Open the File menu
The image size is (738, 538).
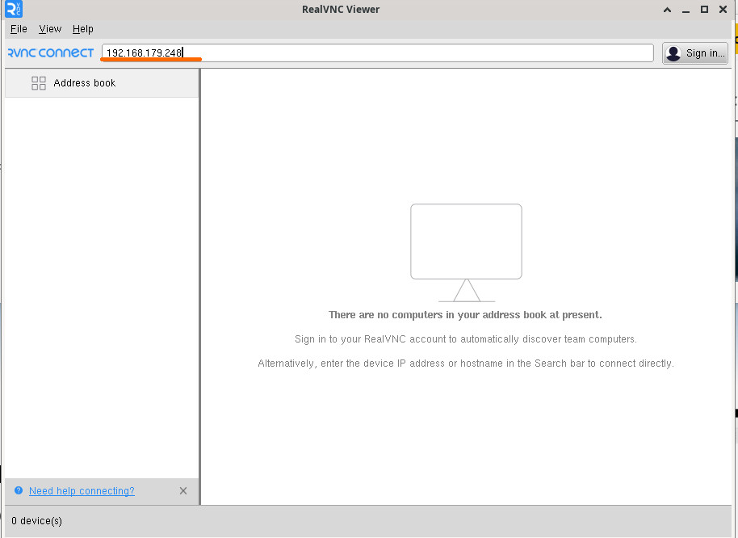(x=19, y=29)
